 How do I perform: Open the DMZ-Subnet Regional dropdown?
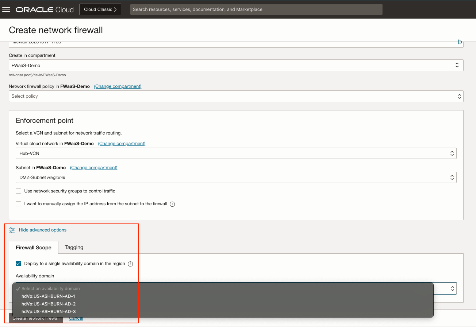[236, 178]
